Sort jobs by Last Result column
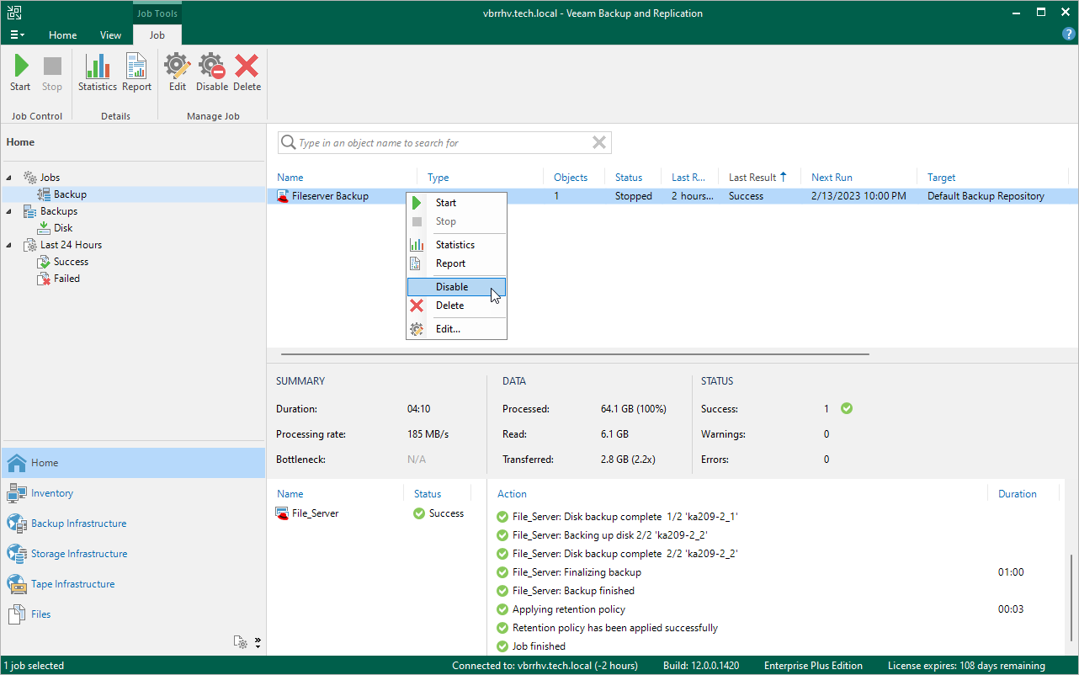Viewport: 1079px width, 675px height. pos(757,178)
